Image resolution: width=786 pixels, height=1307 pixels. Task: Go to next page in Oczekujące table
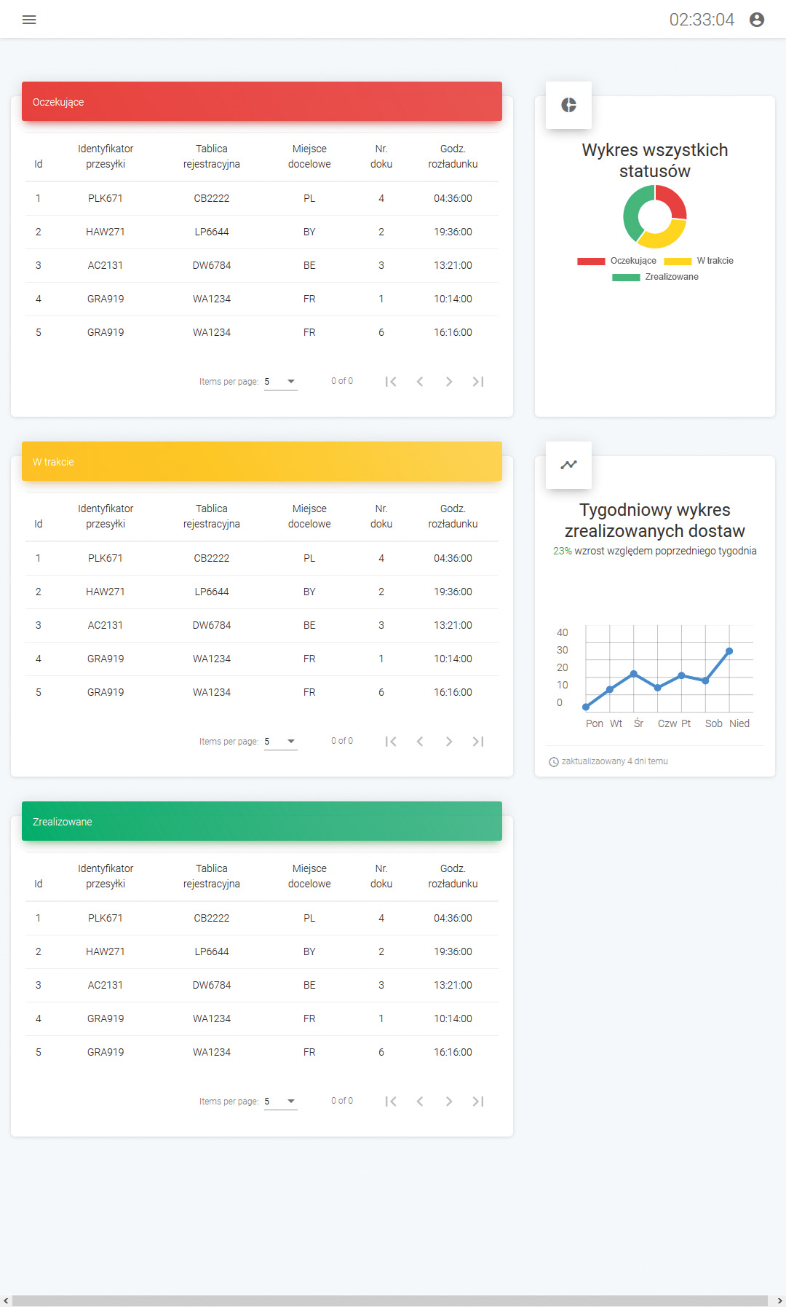(x=449, y=382)
